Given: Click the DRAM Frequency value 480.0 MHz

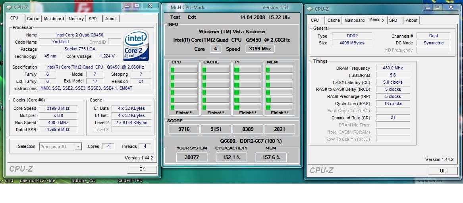Looking at the screenshot, I should 393,68.
